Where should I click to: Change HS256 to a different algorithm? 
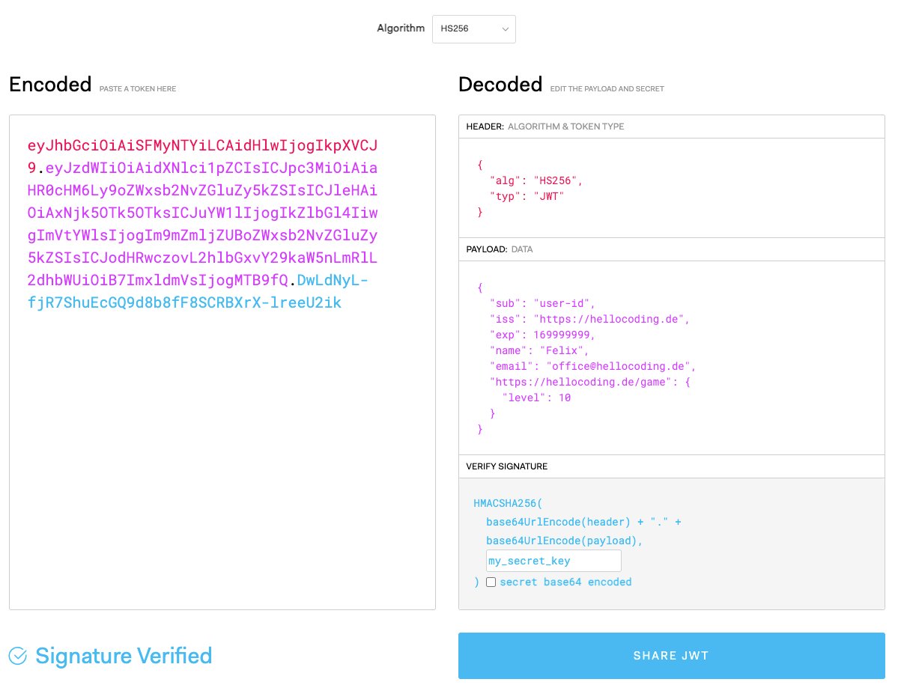[x=473, y=28]
